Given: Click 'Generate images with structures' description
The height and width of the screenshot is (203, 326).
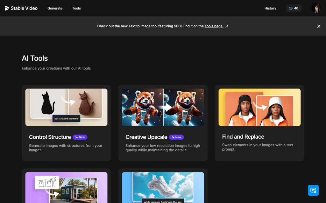Looking at the screenshot, I should 66,148.
